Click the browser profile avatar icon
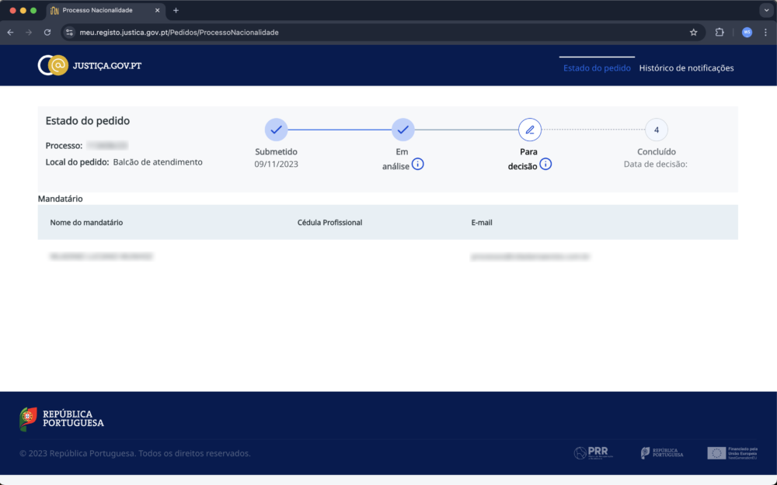 745,32
